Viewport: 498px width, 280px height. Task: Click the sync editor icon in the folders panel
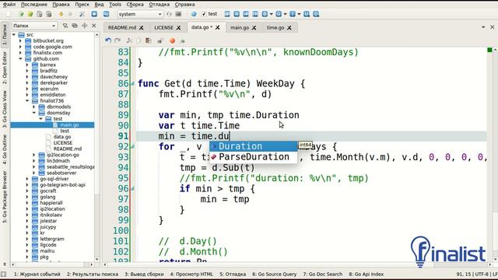click(x=75, y=26)
